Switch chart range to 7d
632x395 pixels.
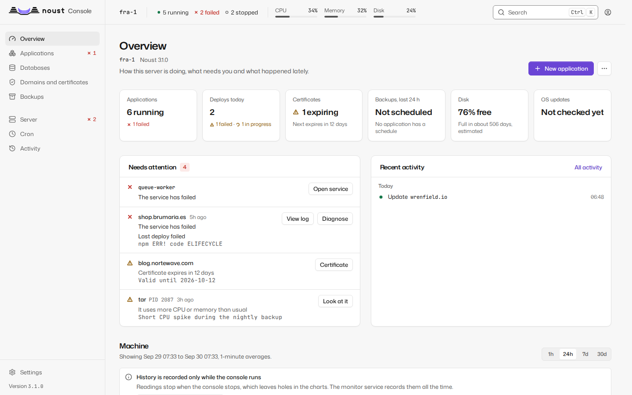(x=585, y=354)
